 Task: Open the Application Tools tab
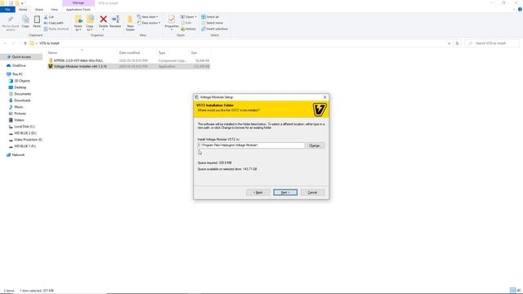78,9
